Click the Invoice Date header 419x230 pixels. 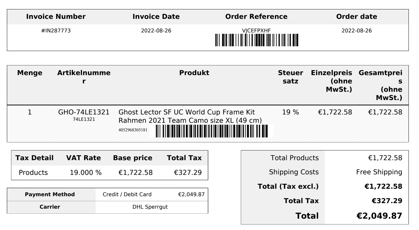(156, 17)
